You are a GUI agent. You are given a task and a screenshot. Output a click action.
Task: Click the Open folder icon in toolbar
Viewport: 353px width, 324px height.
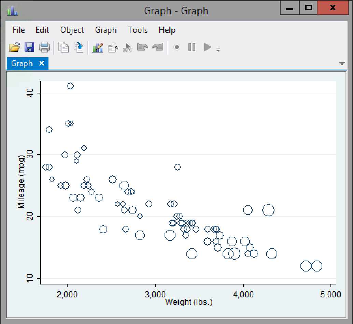pos(14,47)
